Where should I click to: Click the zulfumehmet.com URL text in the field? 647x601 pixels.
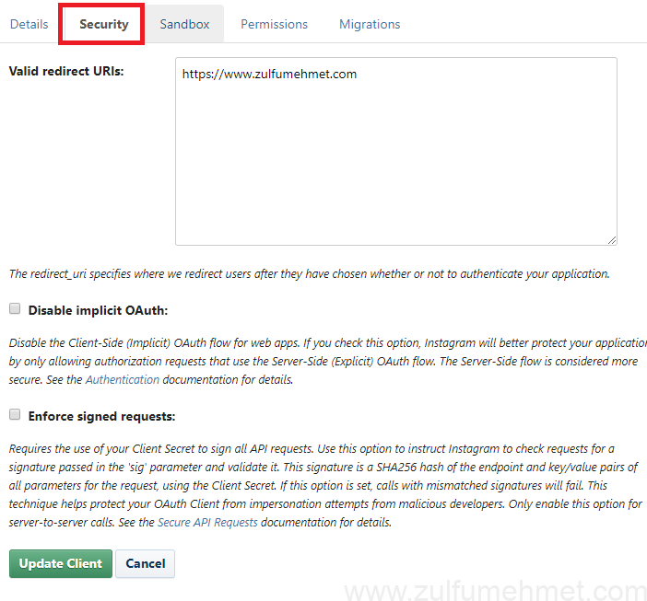pyautogui.click(x=269, y=74)
